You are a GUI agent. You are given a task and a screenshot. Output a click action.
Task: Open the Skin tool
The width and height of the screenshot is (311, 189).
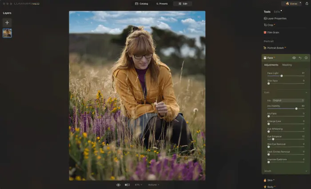coord(269,180)
